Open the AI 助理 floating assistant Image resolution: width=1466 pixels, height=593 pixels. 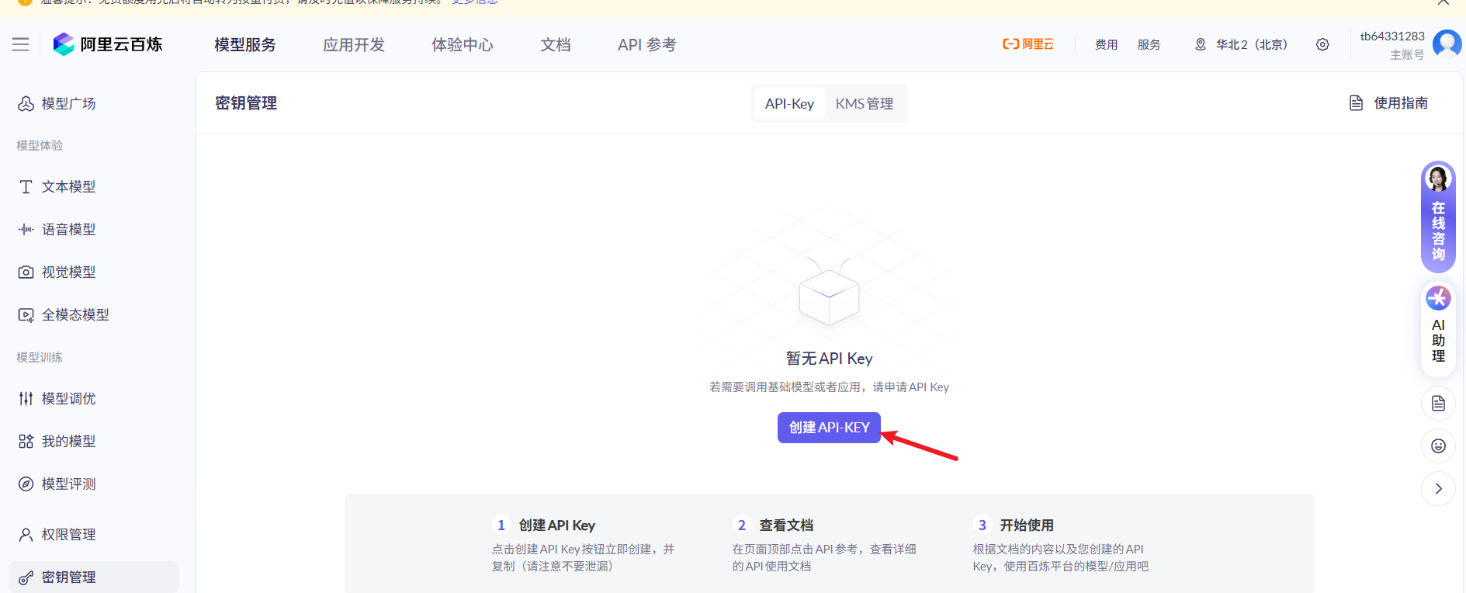click(1438, 328)
